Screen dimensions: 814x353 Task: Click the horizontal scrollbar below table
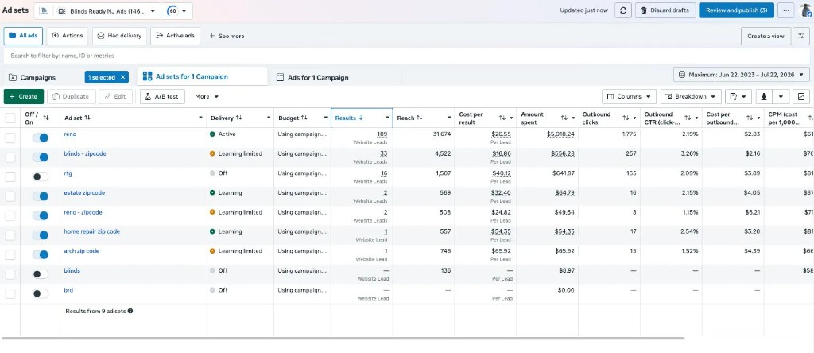point(343,339)
